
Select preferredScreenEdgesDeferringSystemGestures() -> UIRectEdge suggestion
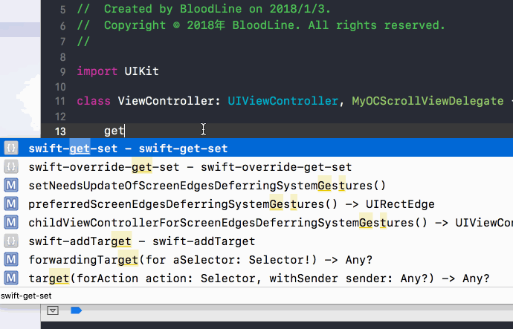coord(256,204)
